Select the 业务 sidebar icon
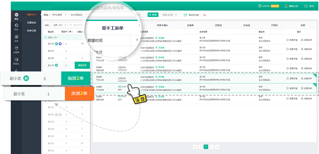 click(x=16, y=38)
